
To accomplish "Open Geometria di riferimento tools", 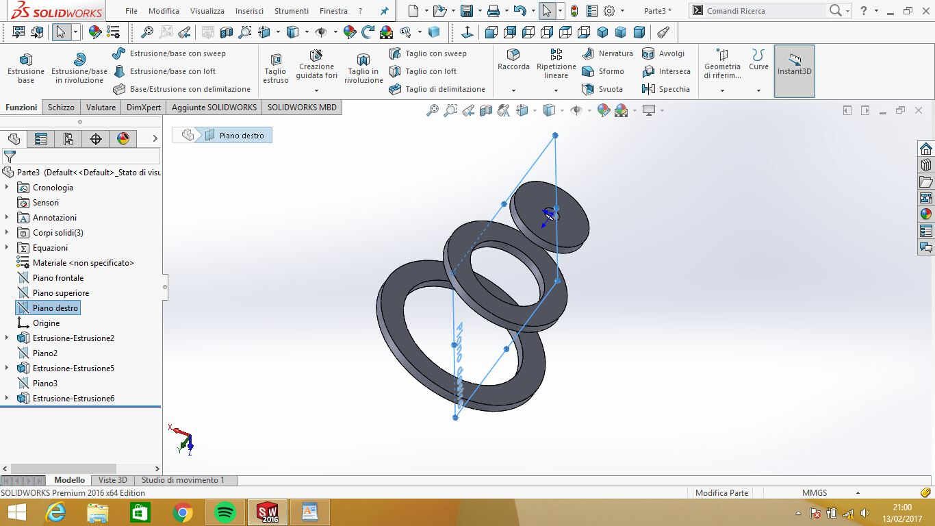I will tap(722, 63).
